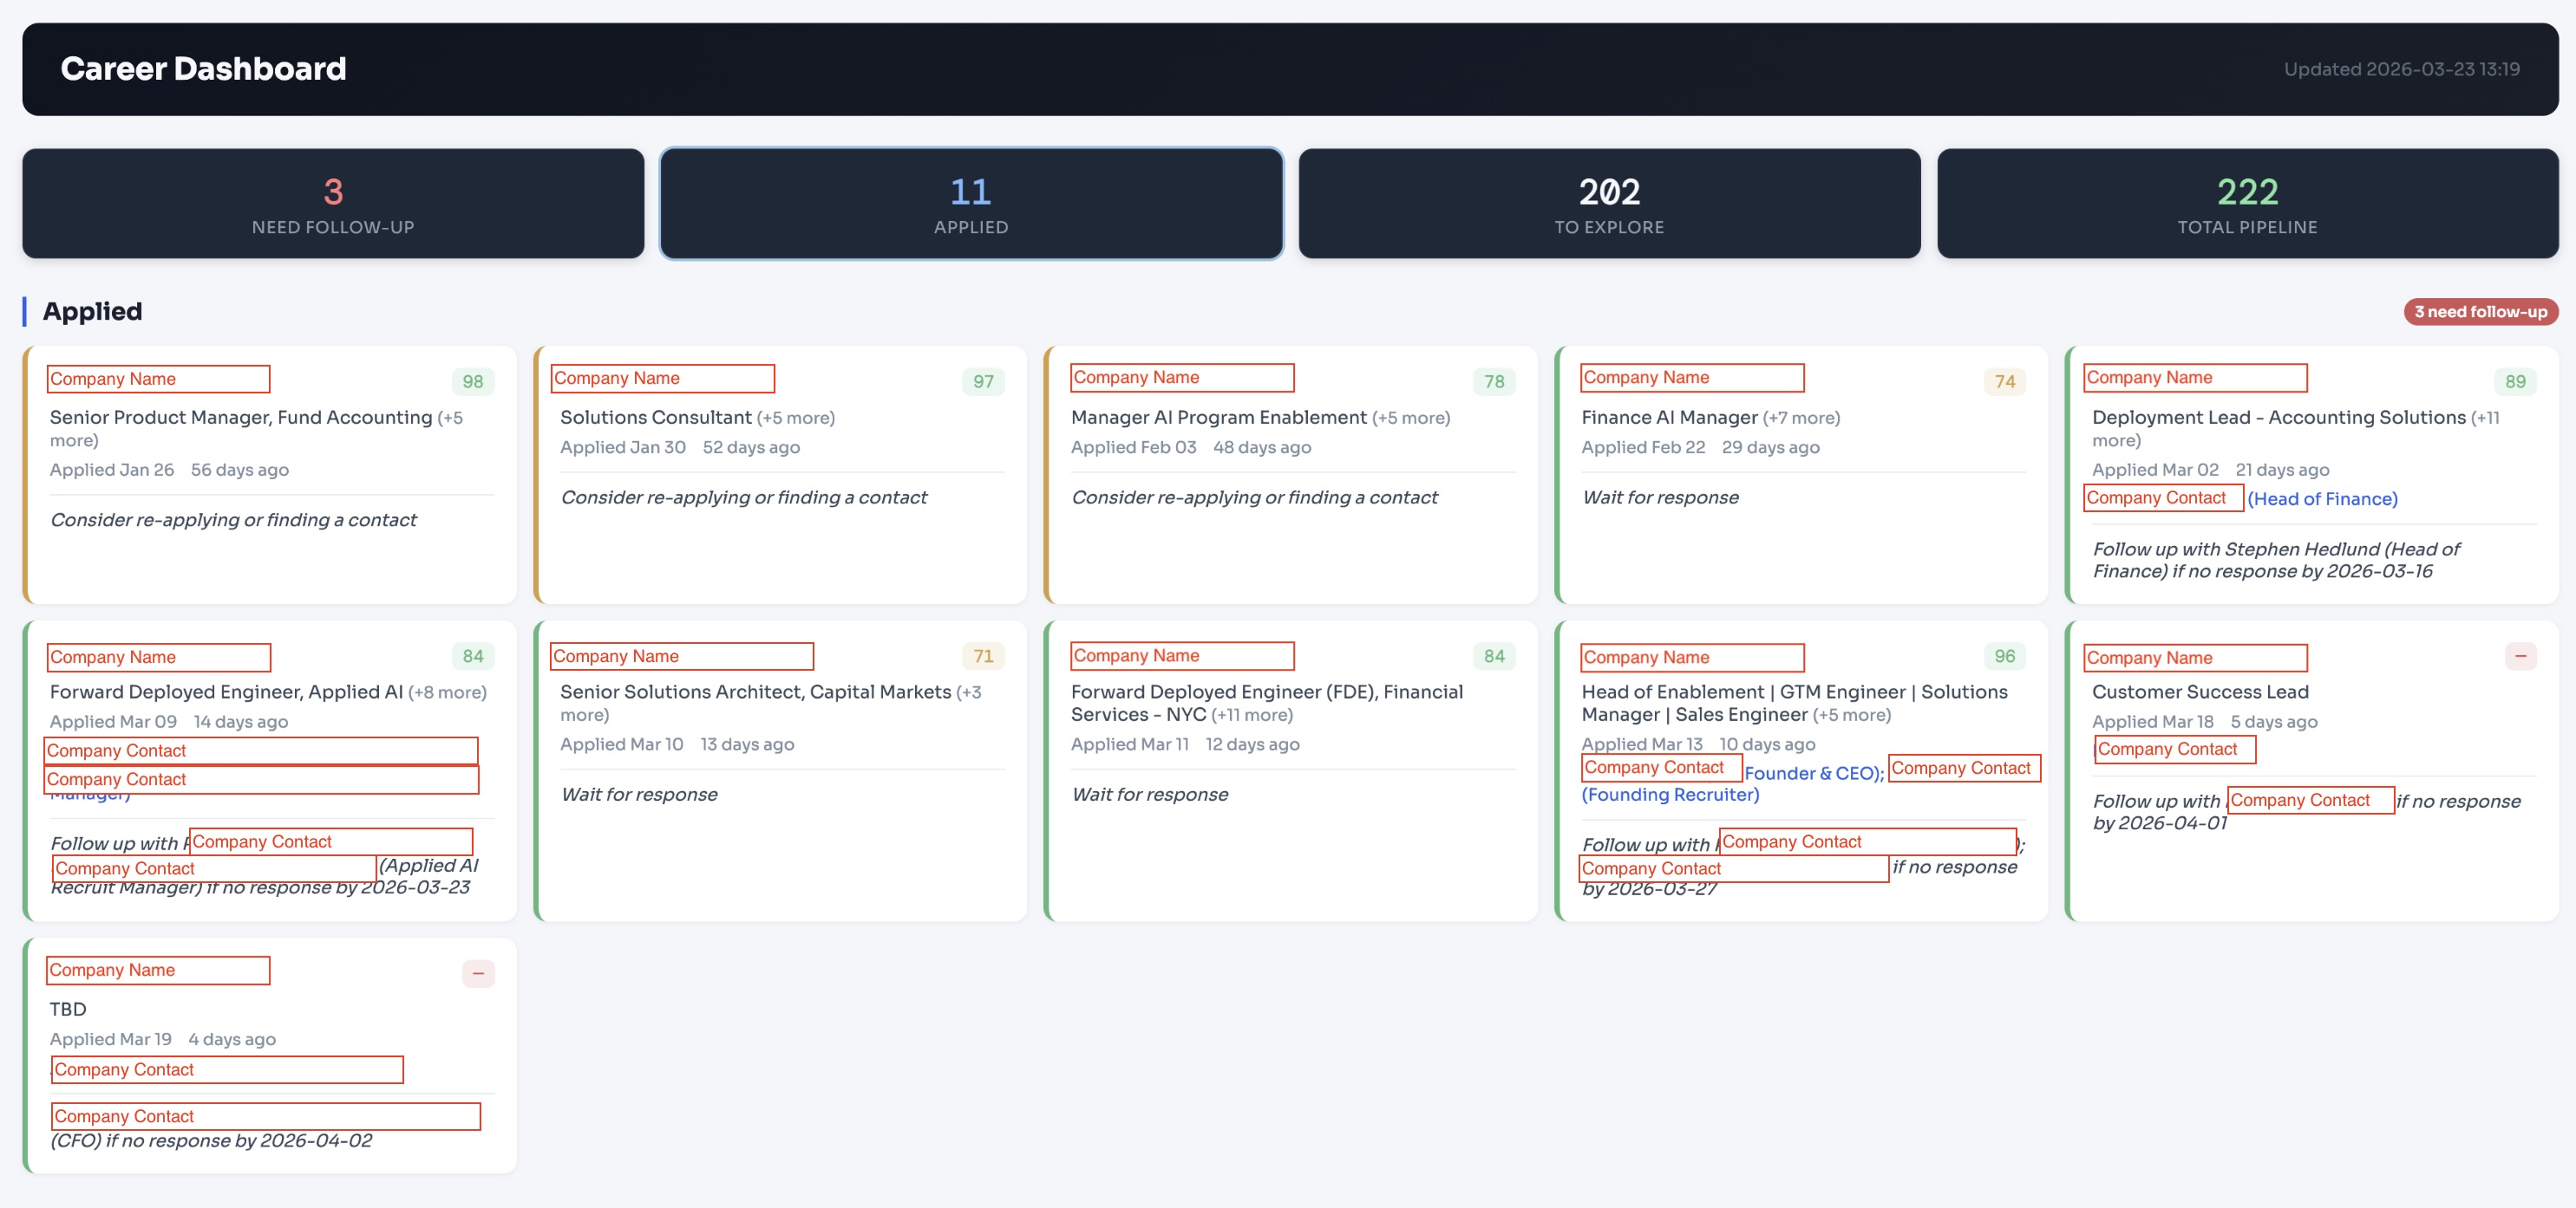Screen dimensions: 2576x1208
Task: Click 'Wait for response' on Finance AI Manager card
Action: click(1660, 497)
